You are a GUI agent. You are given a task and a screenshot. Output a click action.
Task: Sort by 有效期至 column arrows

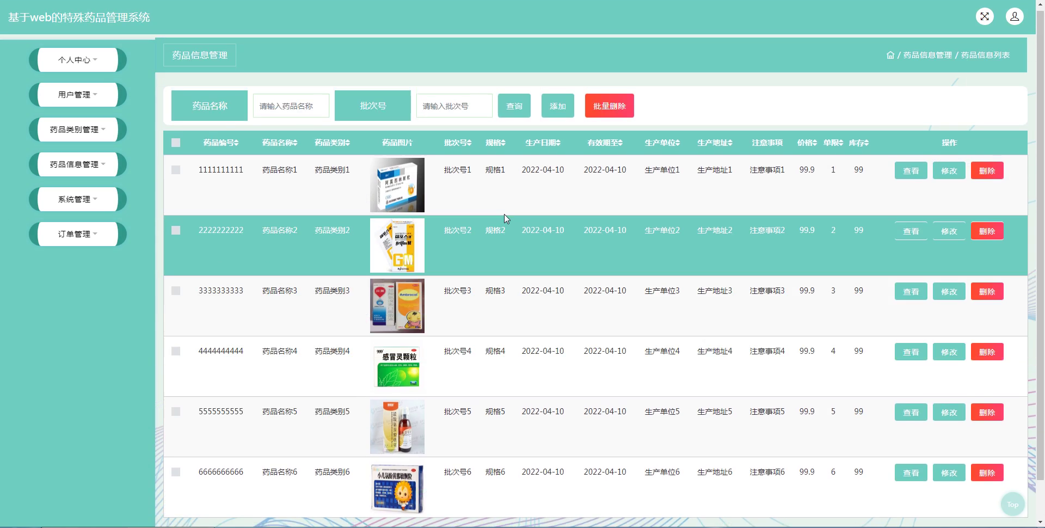pyautogui.click(x=620, y=143)
